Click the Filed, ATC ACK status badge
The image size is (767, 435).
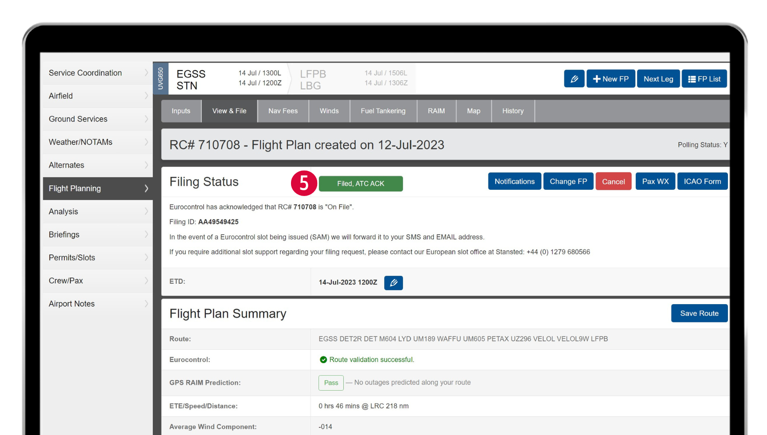[x=361, y=184]
